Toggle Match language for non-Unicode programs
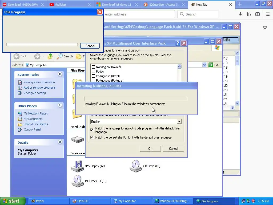 pos(92,130)
